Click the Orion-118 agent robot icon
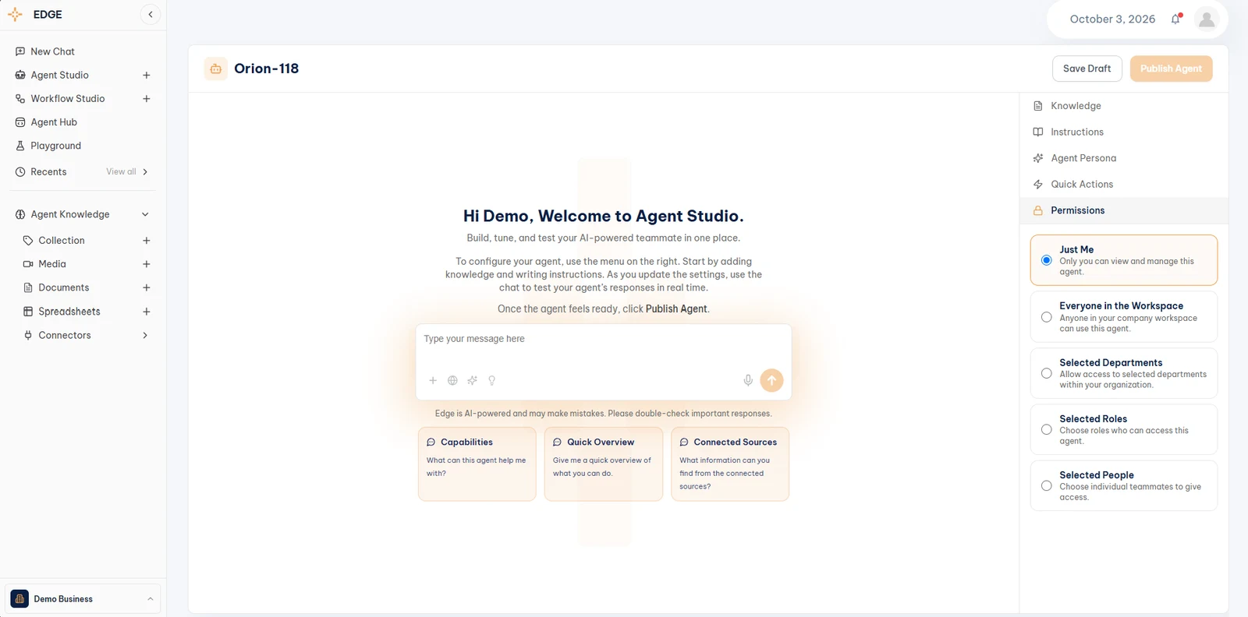The width and height of the screenshot is (1248, 617). pyautogui.click(x=216, y=69)
